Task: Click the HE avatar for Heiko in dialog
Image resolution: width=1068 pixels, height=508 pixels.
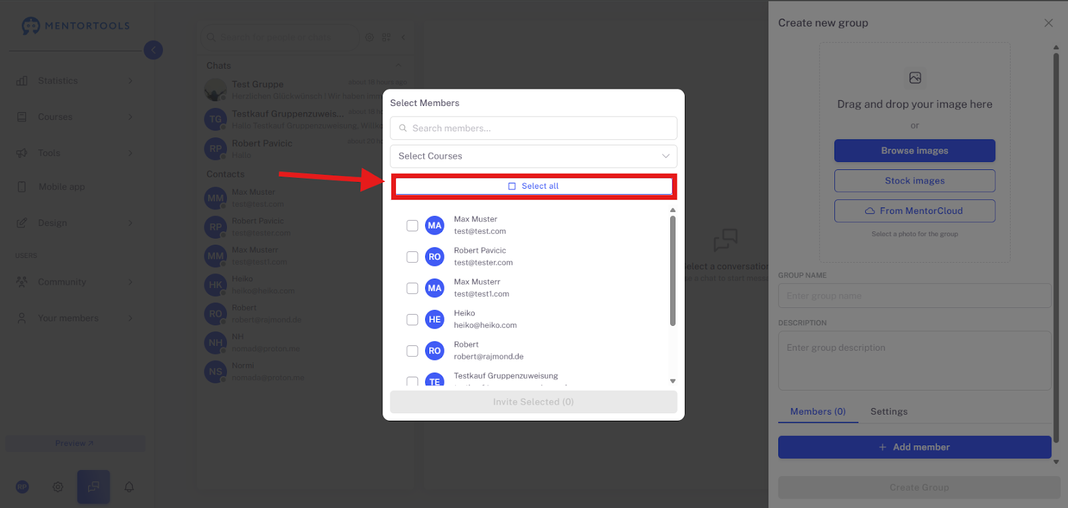Action: pyautogui.click(x=435, y=319)
